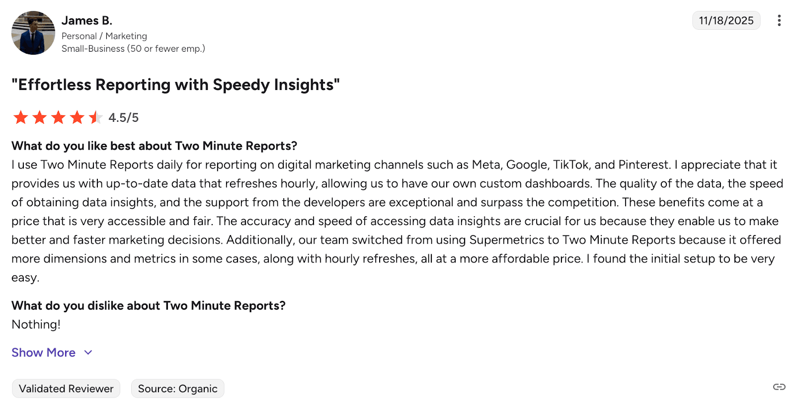Viewport: 795px width, 408px height.
Task: Click the reviewer name James B.
Action: [x=87, y=20]
